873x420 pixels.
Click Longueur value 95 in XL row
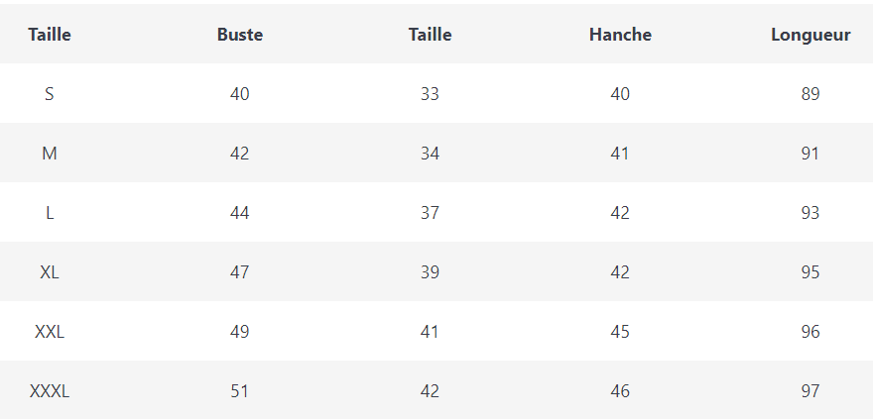click(x=811, y=272)
